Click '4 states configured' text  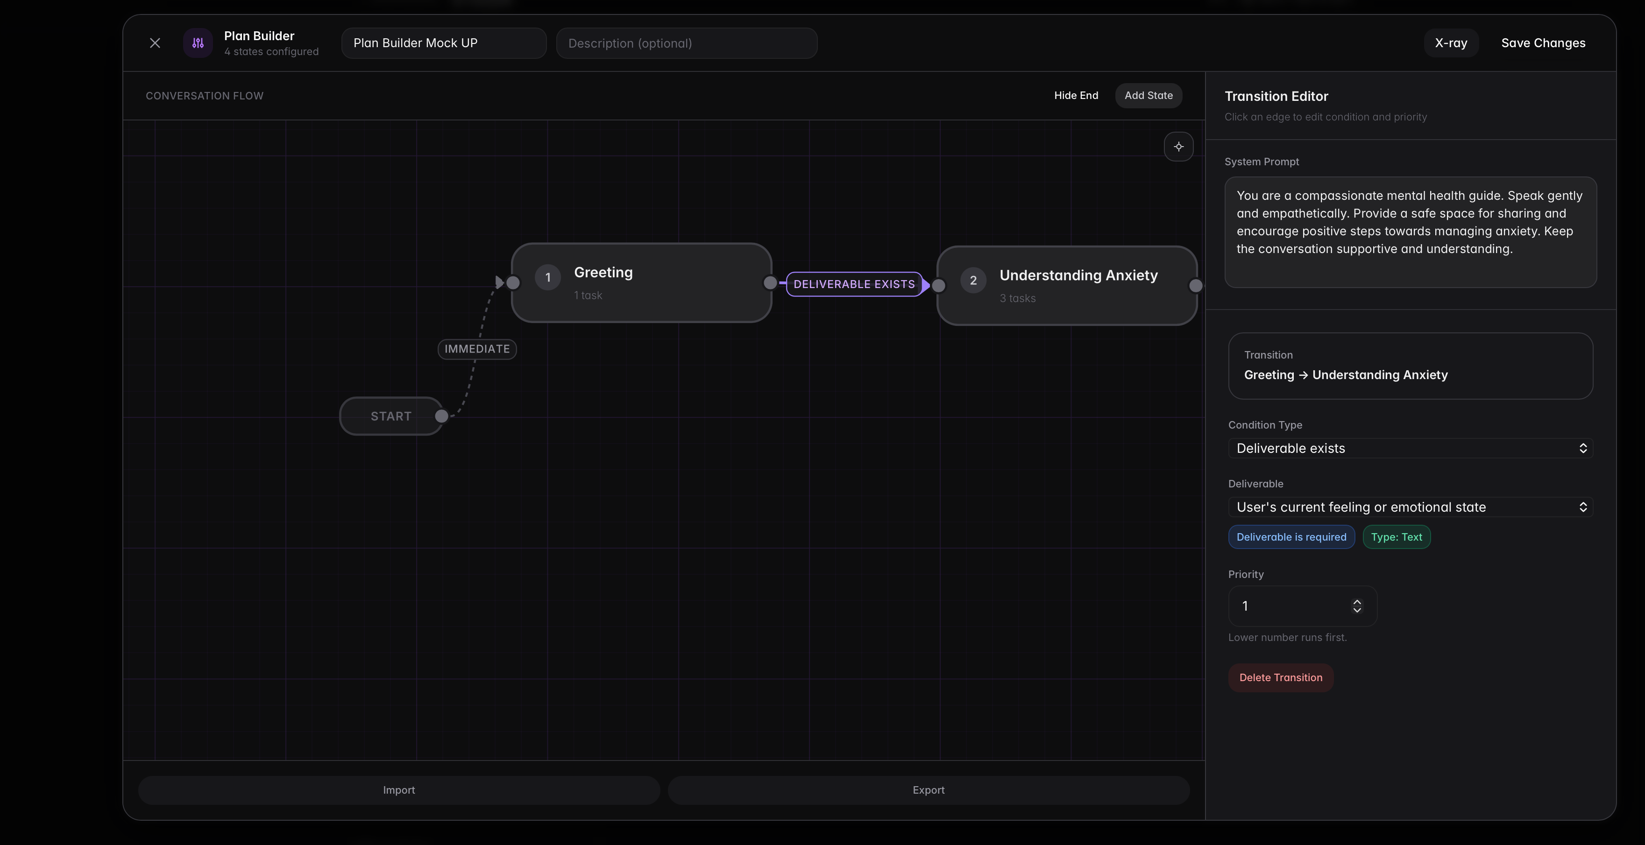271,52
